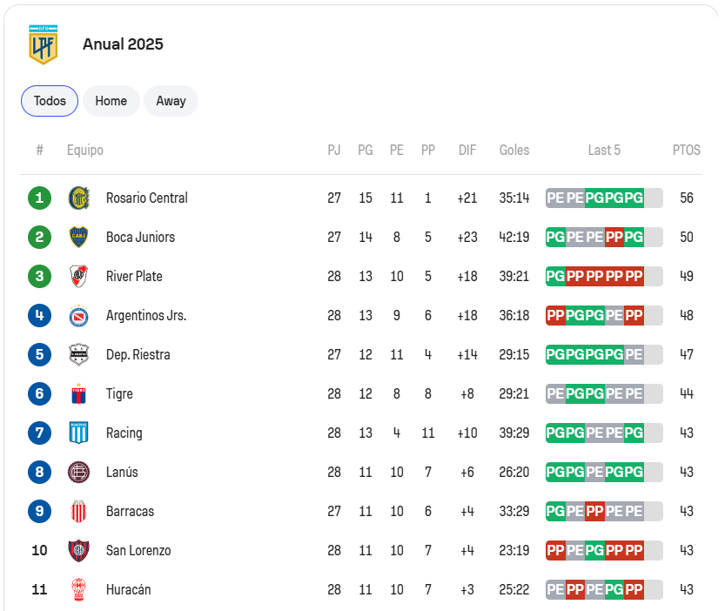This screenshot has width=725, height=611.
Task: Click the Rosario Central club crest
Action: (x=78, y=198)
